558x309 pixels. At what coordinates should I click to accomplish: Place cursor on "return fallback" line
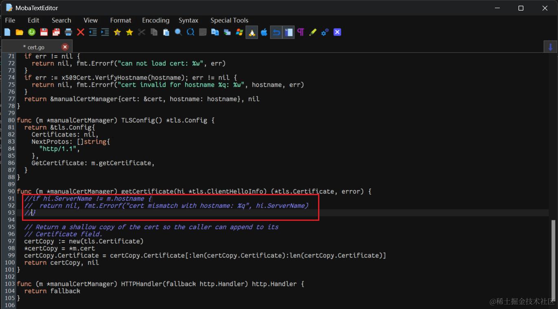coord(52,291)
